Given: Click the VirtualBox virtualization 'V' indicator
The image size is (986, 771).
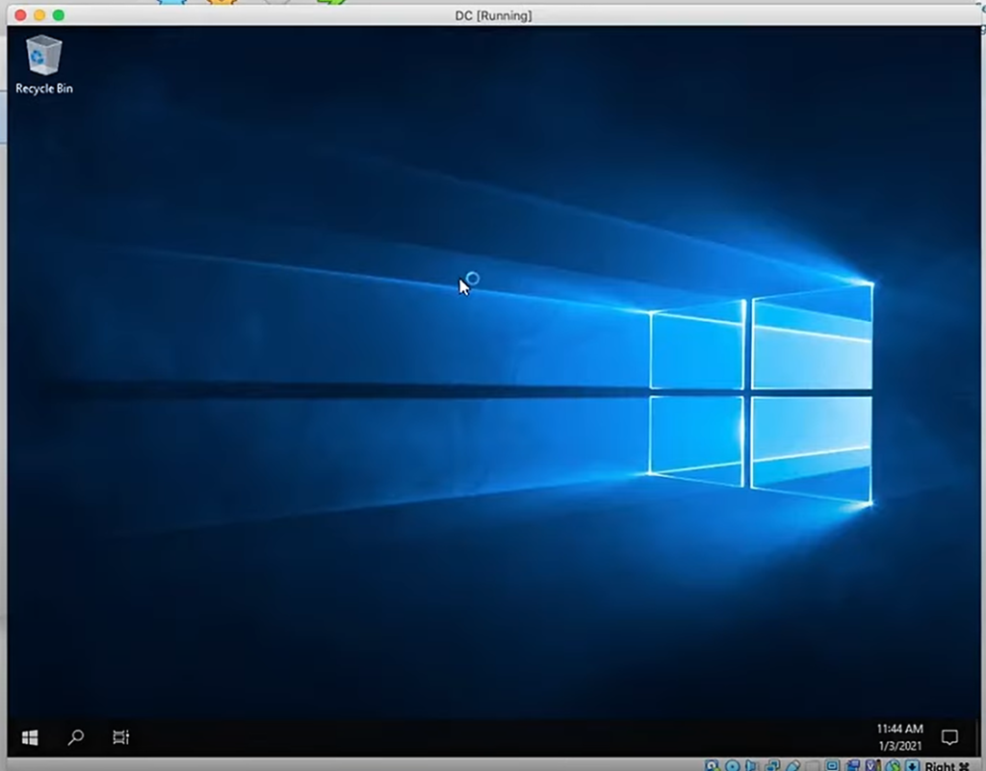Looking at the screenshot, I should 872,767.
